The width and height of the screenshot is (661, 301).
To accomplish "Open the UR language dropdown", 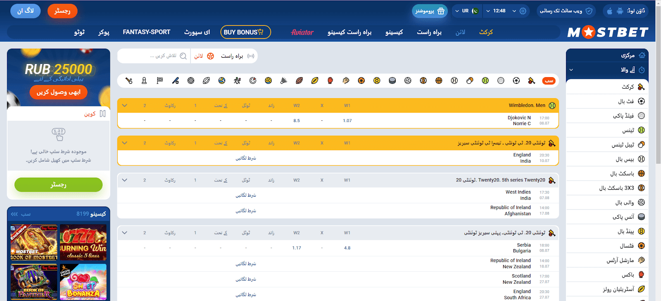I will [x=467, y=11].
